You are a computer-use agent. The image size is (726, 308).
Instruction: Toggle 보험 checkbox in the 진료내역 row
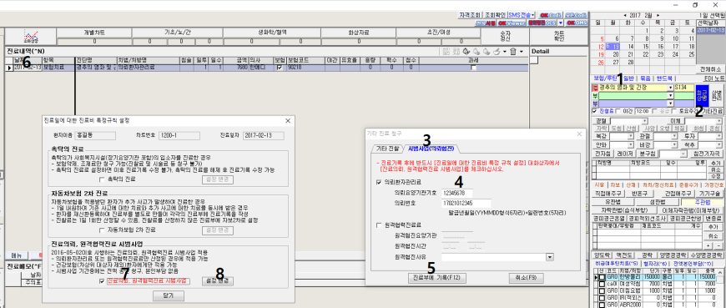pyautogui.click(x=279, y=68)
